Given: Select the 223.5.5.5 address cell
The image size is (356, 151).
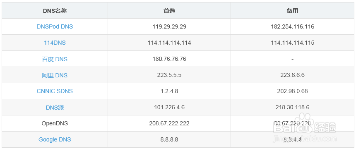Looking at the screenshot, I should pos(169,75).
